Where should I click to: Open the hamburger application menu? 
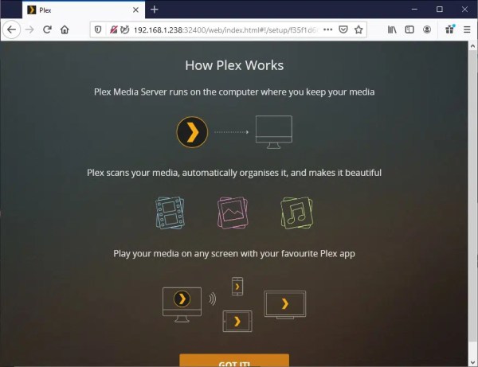coord(467,29)
